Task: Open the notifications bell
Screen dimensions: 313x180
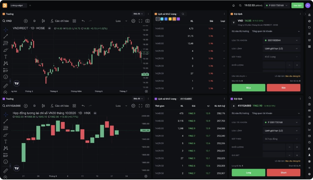Action: tap(233, 6)
